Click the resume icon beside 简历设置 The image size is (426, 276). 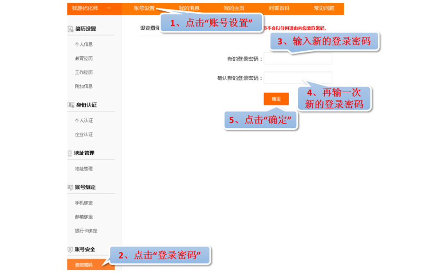pyautogui.click(x=71, y=29)
